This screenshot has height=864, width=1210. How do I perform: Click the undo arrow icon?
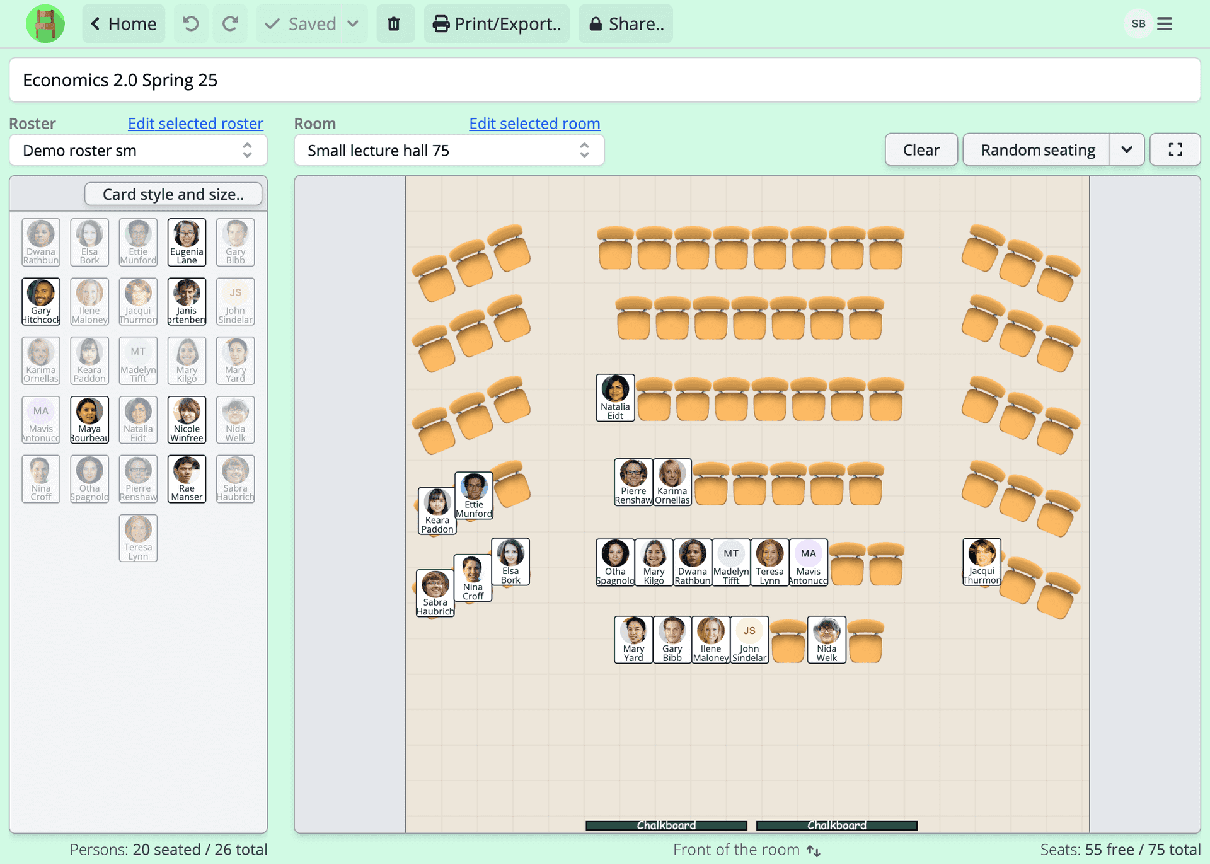click(191, 23)
